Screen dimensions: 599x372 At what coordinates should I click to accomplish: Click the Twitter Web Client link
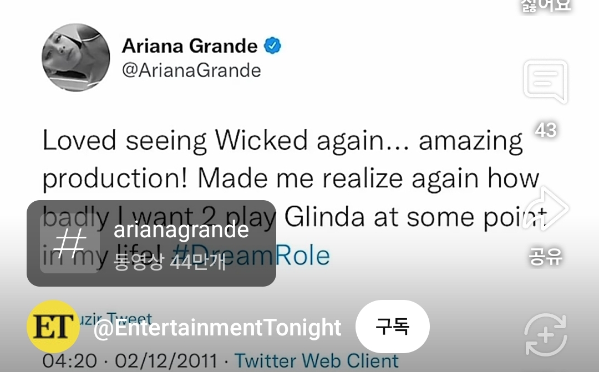coord(316,361)
